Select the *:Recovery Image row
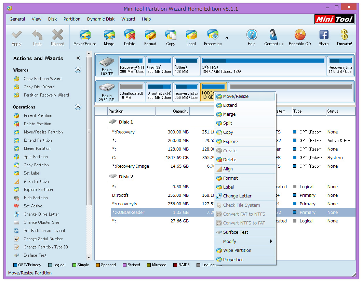 tap(233, 166)
